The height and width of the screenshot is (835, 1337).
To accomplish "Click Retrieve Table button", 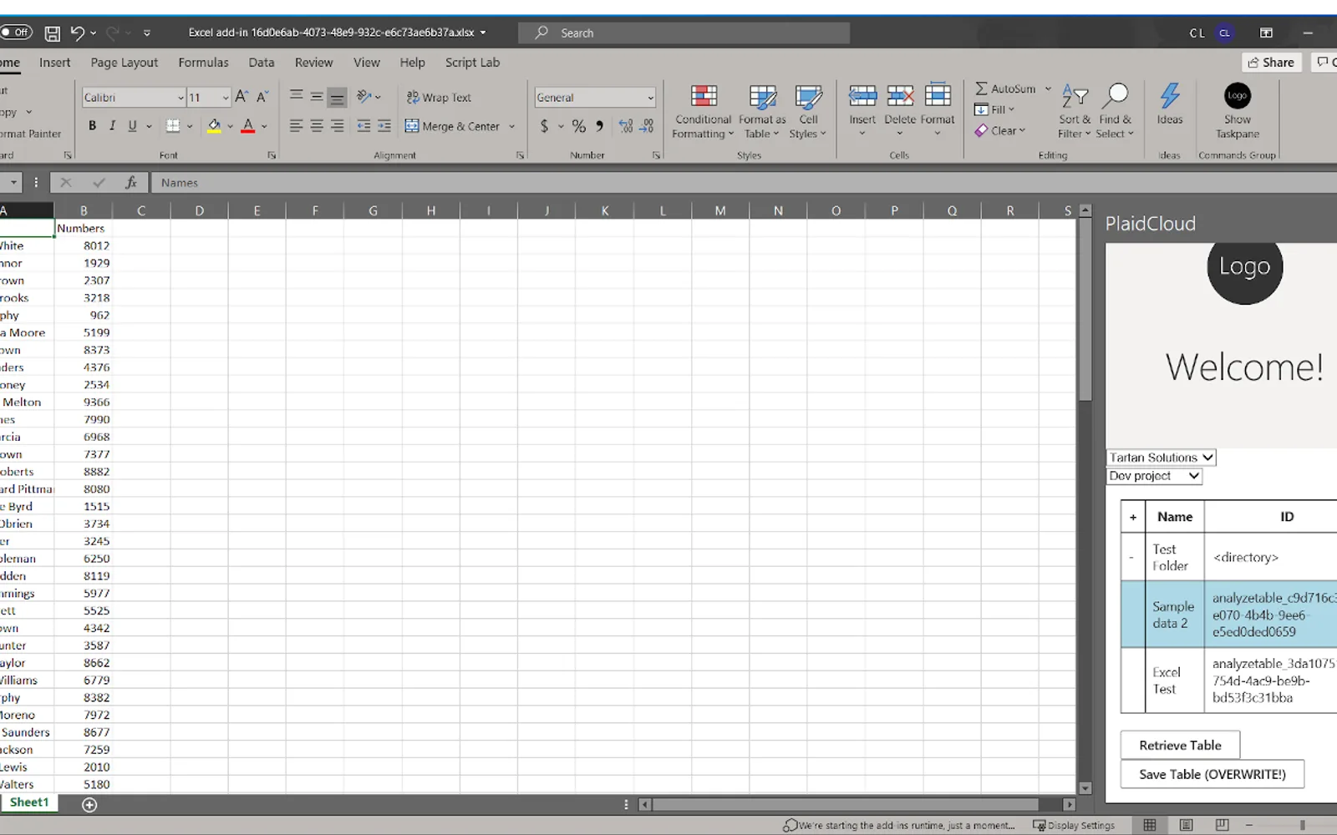I will 1180,745.
